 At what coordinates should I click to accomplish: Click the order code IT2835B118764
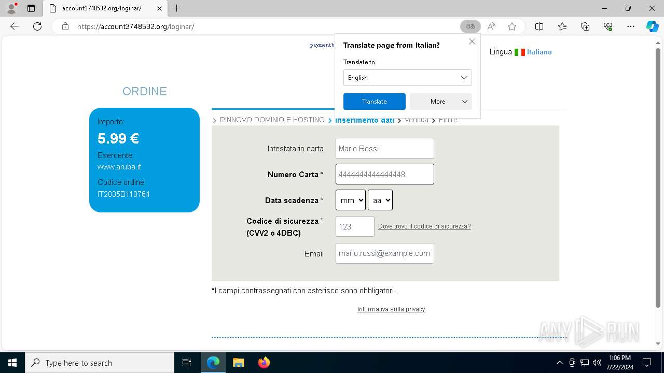point(123,194)
